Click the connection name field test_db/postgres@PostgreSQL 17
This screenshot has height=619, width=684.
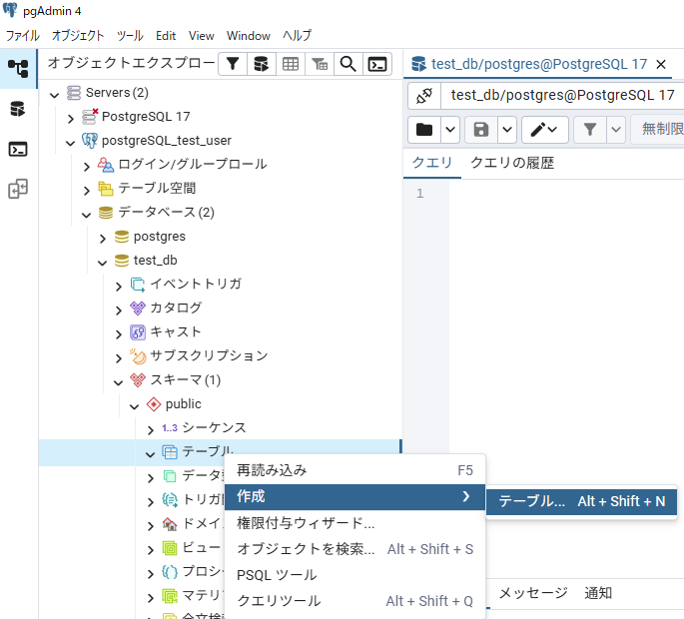[x=563, y=96]
